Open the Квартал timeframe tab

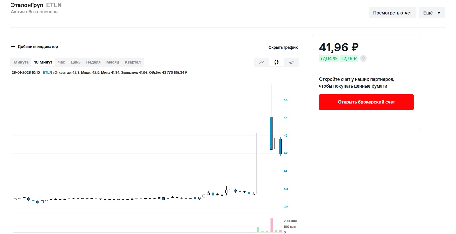pos(133,62)
